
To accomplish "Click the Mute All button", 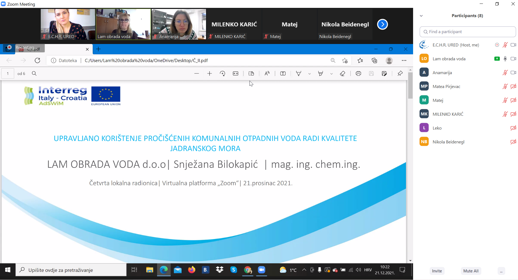I will point(471,271).
